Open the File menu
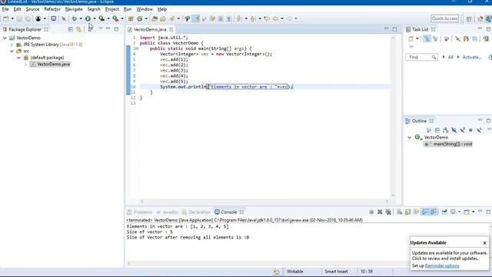 5,9
